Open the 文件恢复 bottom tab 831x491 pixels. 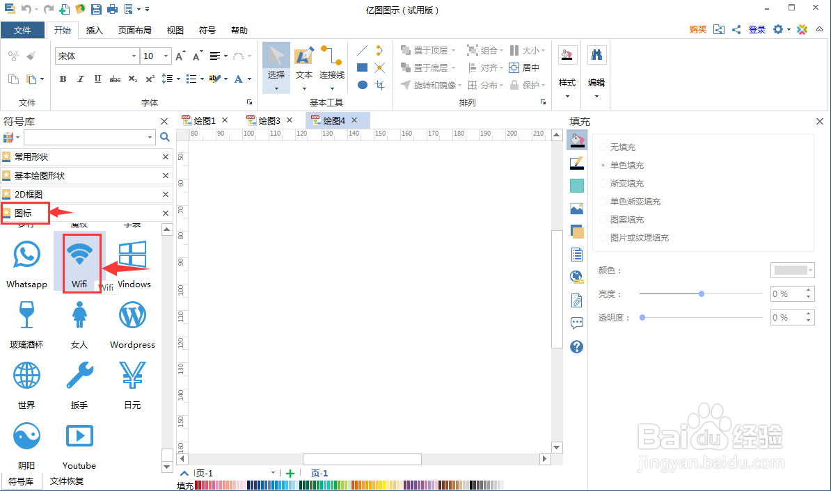[67, 481]
